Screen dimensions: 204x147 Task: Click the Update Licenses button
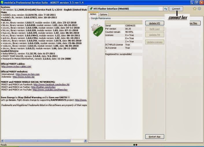(155, 42)
